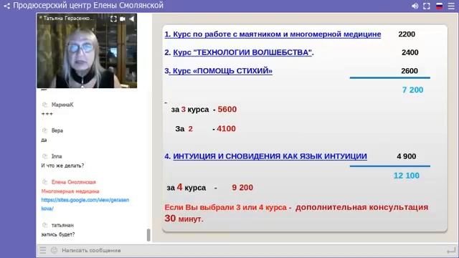The image size is (459, 258).
Task: Click the chat message 'запись будет?'
Action: tap(58, 234)
